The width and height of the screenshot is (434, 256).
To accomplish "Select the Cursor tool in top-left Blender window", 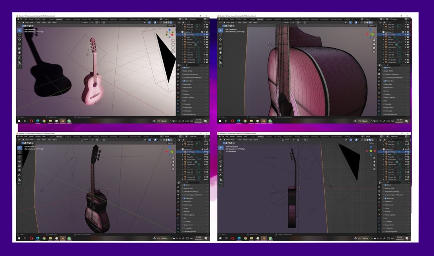I will click(x=19, y=34).
